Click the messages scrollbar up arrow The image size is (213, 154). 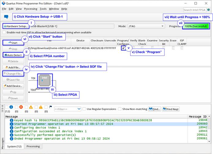pos(209,116)
